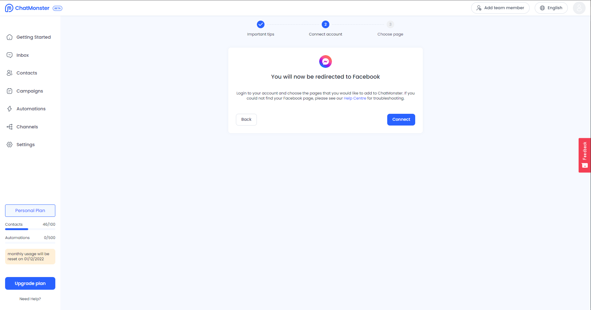Screen dimensions: 591x310
Task: Click the Automations usage progress bar
Action: coord(30,242)
